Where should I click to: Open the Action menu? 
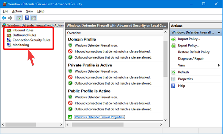[x=17, y=11]
